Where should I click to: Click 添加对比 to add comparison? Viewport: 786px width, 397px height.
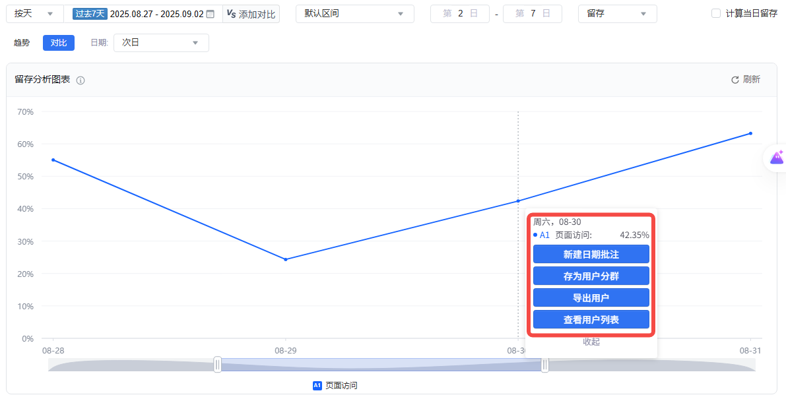pyautogui.click(x=257, y=14)
